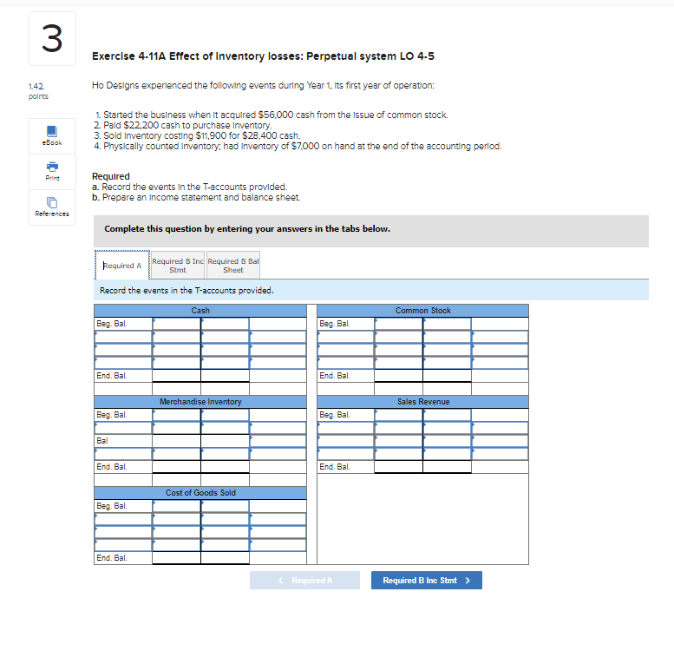Select the Required A tab
Image resolution: width=674 pixels, height=664 pixels.
122,266
